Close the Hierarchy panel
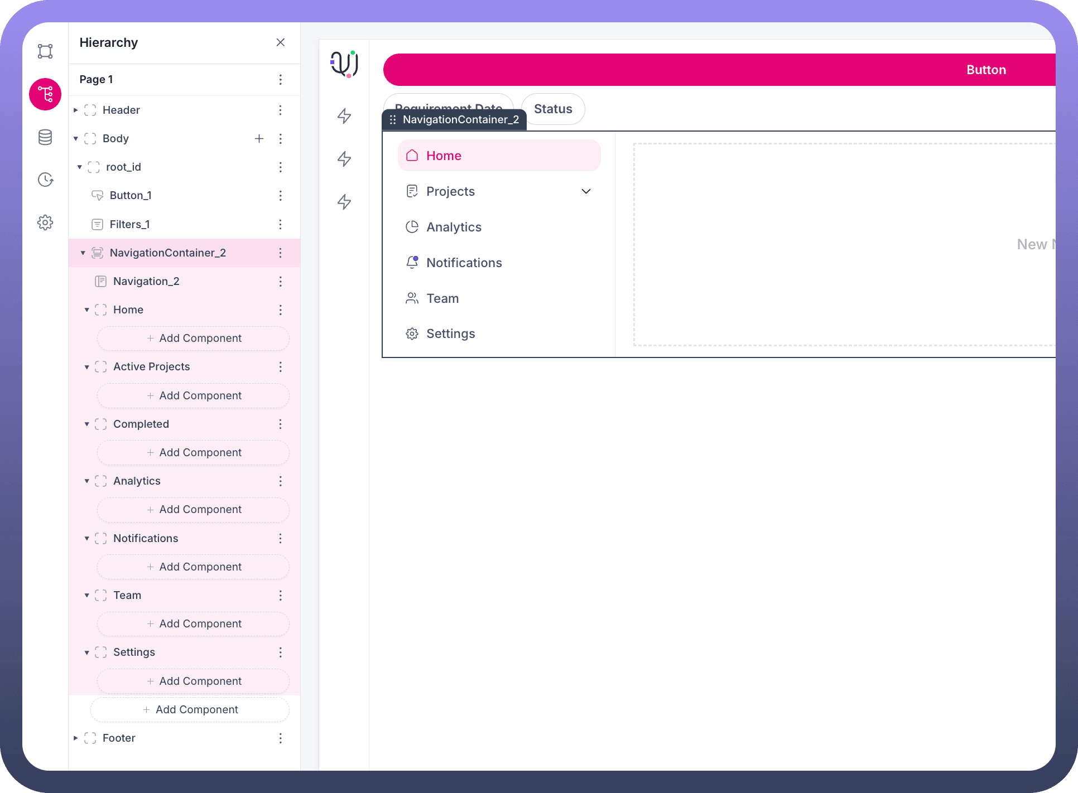1078x793 pixels. click(280, 42)
